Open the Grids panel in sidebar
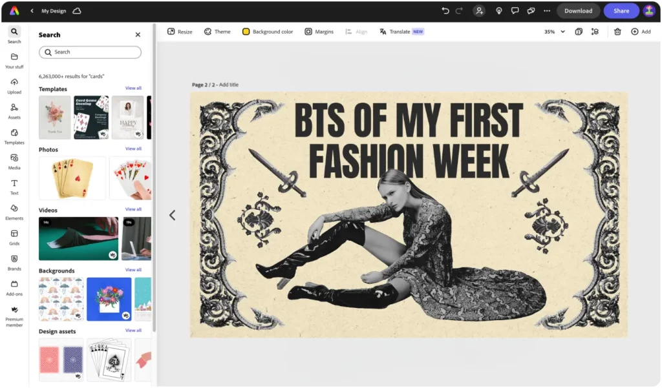 [x=14, y=237]
